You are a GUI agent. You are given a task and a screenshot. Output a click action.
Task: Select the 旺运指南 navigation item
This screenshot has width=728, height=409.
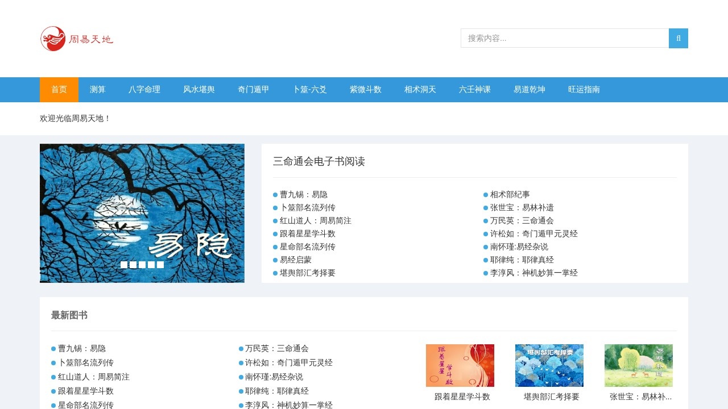(584, 90)
